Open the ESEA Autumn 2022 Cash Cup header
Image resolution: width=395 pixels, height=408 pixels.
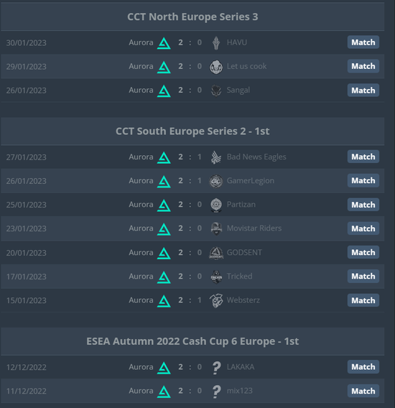(192, 341)
